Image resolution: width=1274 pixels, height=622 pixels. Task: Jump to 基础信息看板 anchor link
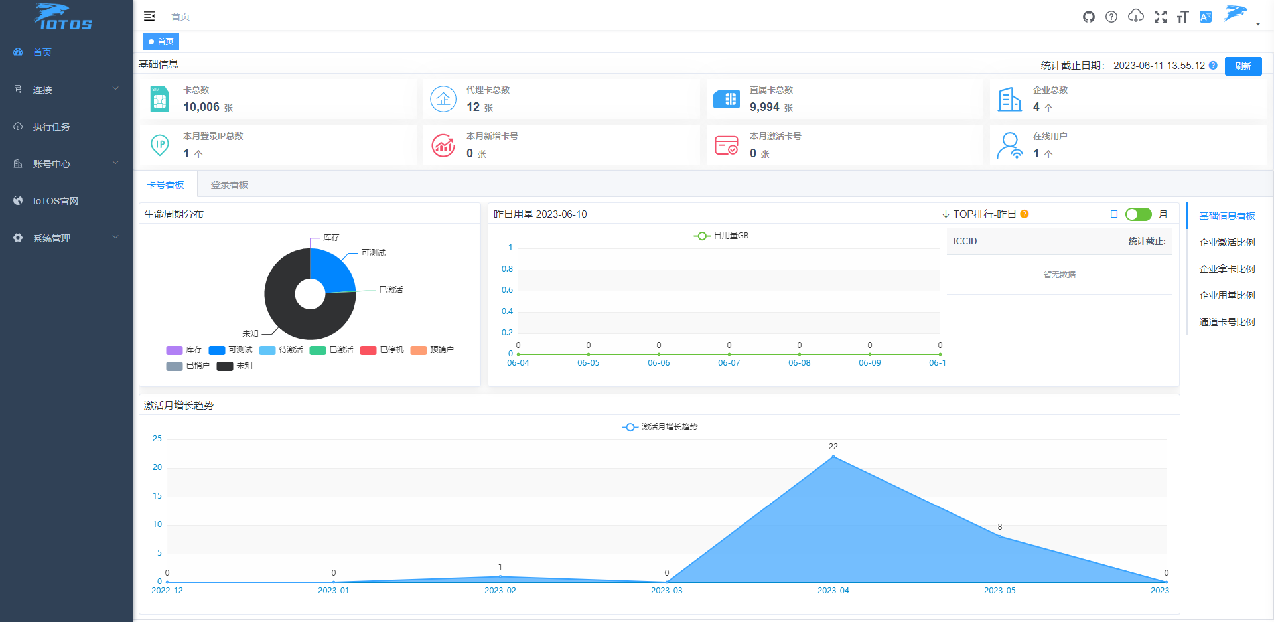tap(1227, 216)
